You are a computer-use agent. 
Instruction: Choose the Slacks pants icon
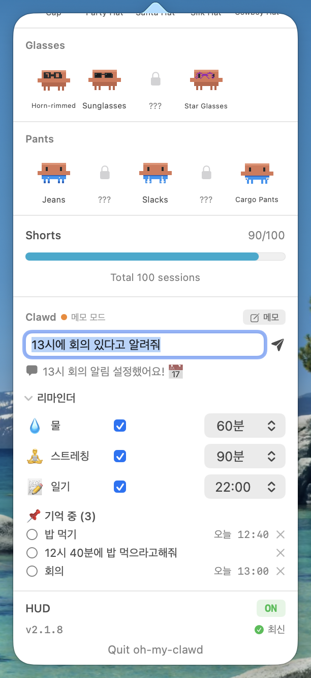pyautogui.click(x=155, y=174)
